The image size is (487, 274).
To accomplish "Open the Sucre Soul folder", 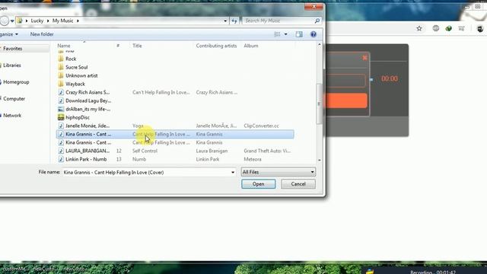I will pyautogui.click(x=76, y=67).
